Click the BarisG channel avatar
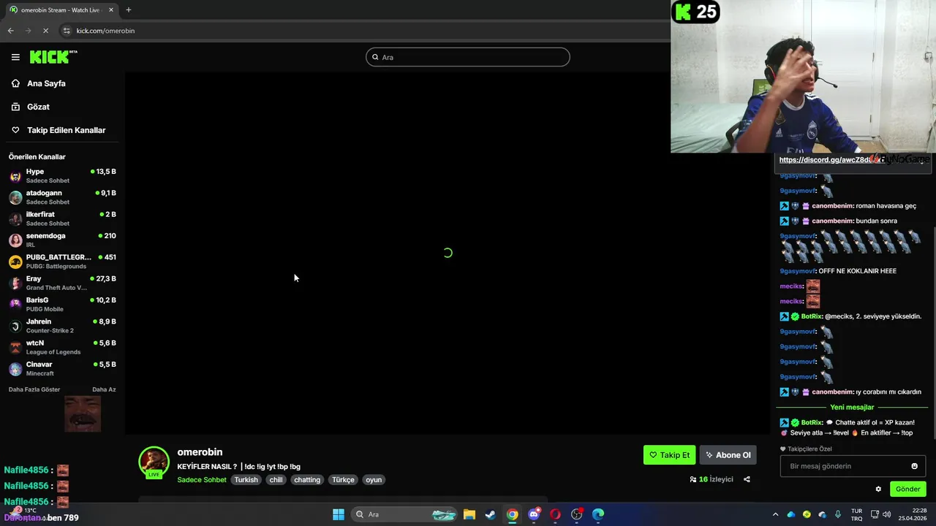The height and width of the screenshot is (526, 936). click(15, 305)
